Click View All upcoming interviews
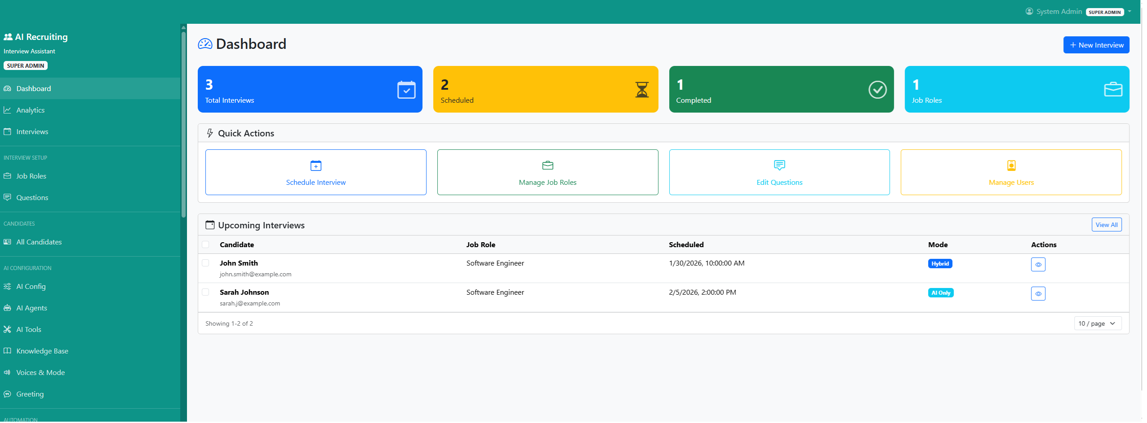The width and height of the screenshot is (1147, 423). [1107, 224]
